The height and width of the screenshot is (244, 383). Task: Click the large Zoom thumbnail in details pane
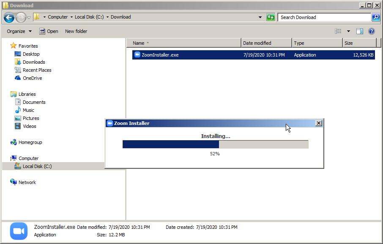point(19,231)
